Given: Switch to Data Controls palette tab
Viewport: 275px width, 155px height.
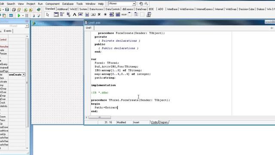Looking at the screenshot, I should point(113,9).
